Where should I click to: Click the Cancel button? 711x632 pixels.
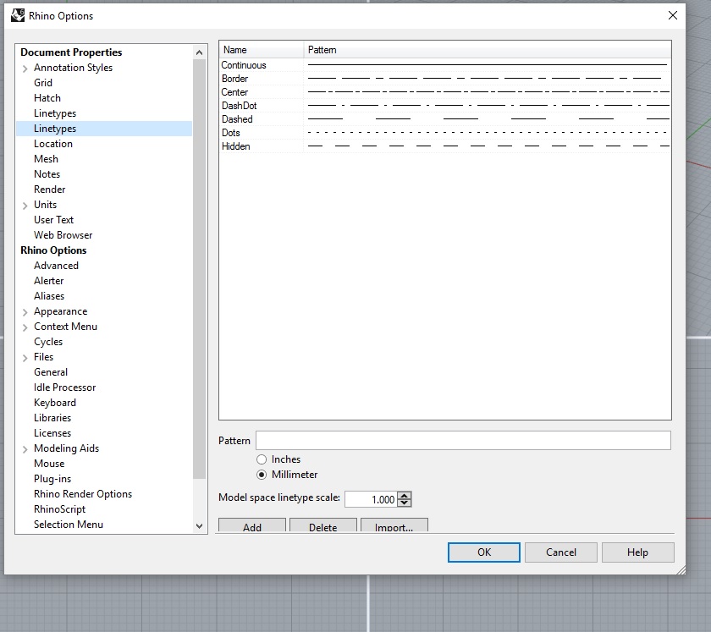(x=561, y=552)
